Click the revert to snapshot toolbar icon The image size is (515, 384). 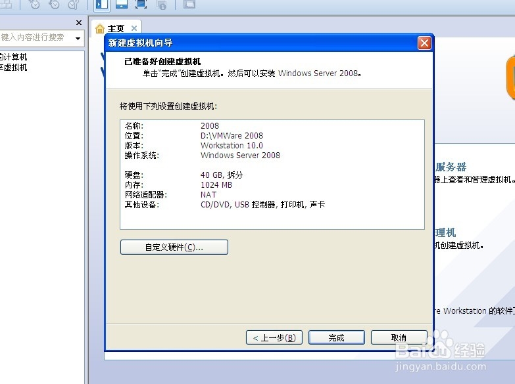[x=53, y=4]
